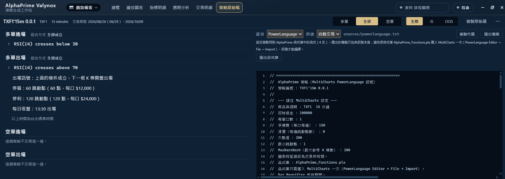505x179 pixels.
Task: Open the 週期分析 tab
Action: (x=181, y=7)
